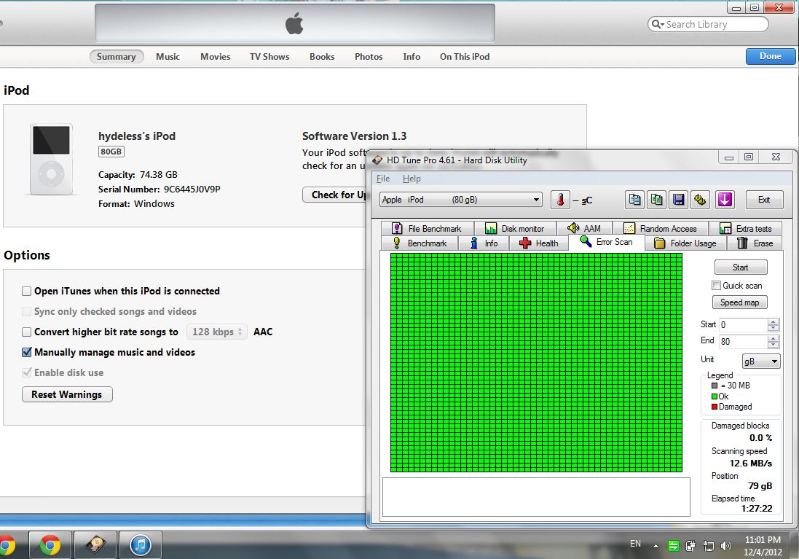This screenshot has height=559, width=799.
Task: Toggle Open iTunes when this iPod is connected
Action: pos(26,292)
